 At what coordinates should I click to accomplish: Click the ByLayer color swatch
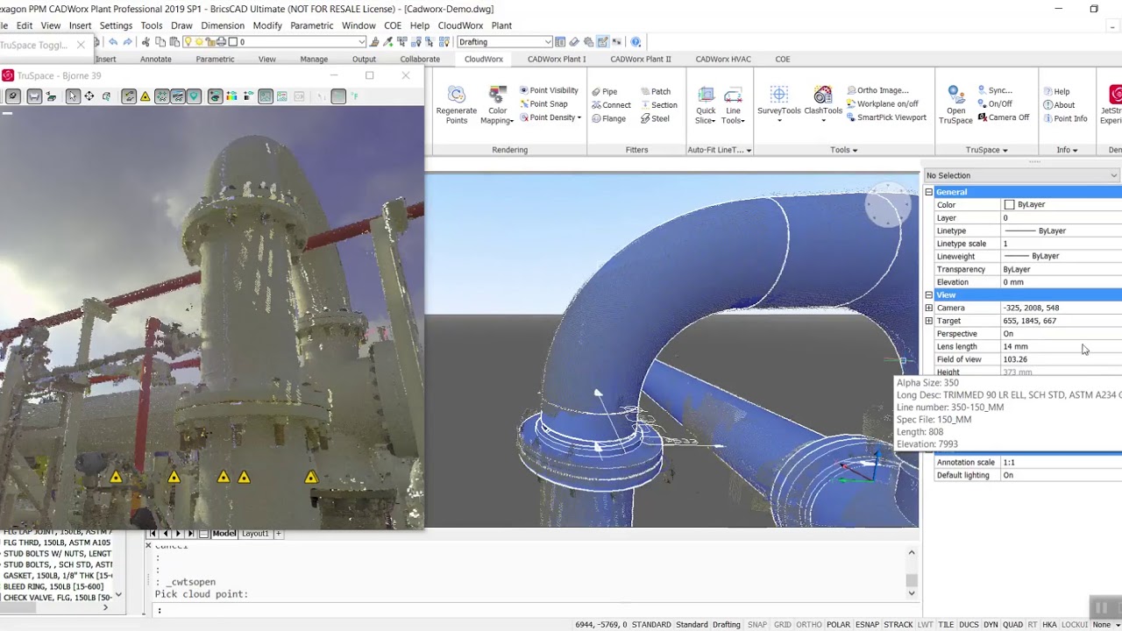[1009, 205]
